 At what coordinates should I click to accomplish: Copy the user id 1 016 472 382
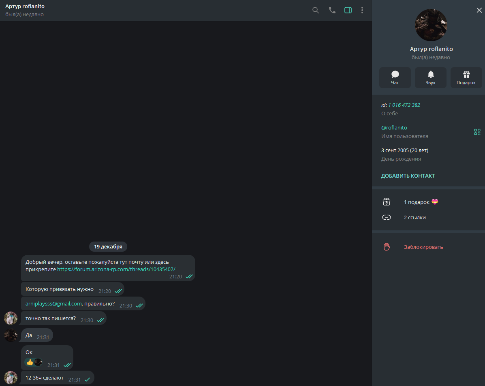[x=404, y=105]
